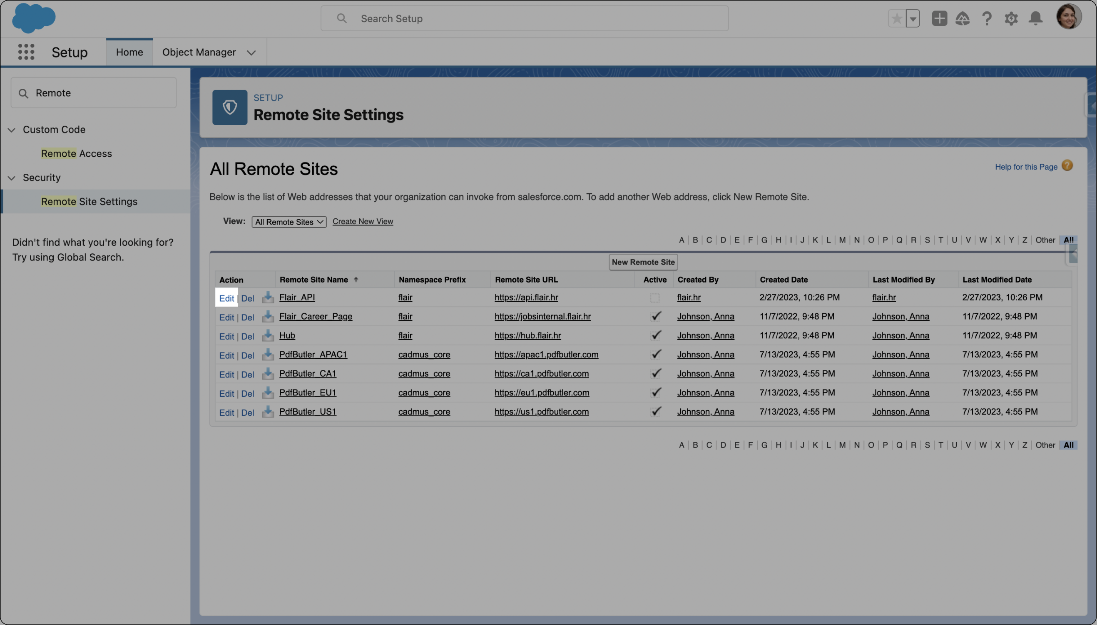
Task: Open the All Remote Sites view dropdown
Action: click(289, 222)
